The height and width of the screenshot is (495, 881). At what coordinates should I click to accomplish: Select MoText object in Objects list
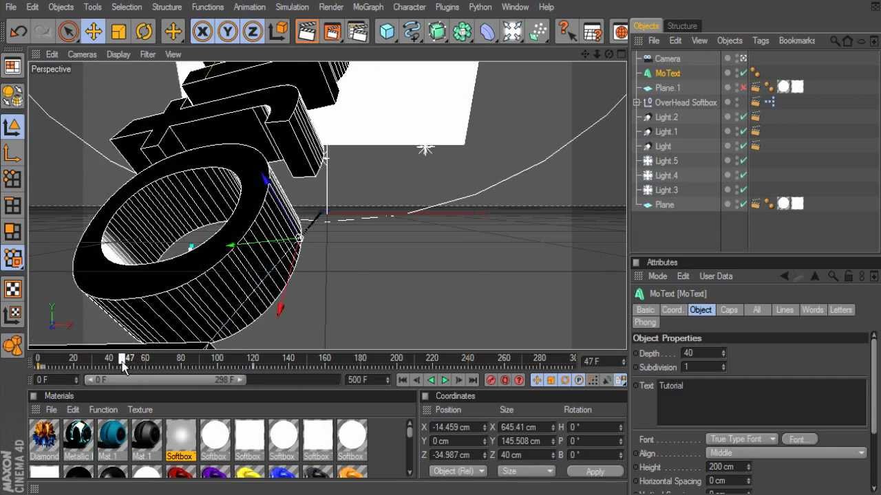coord(668,74)
